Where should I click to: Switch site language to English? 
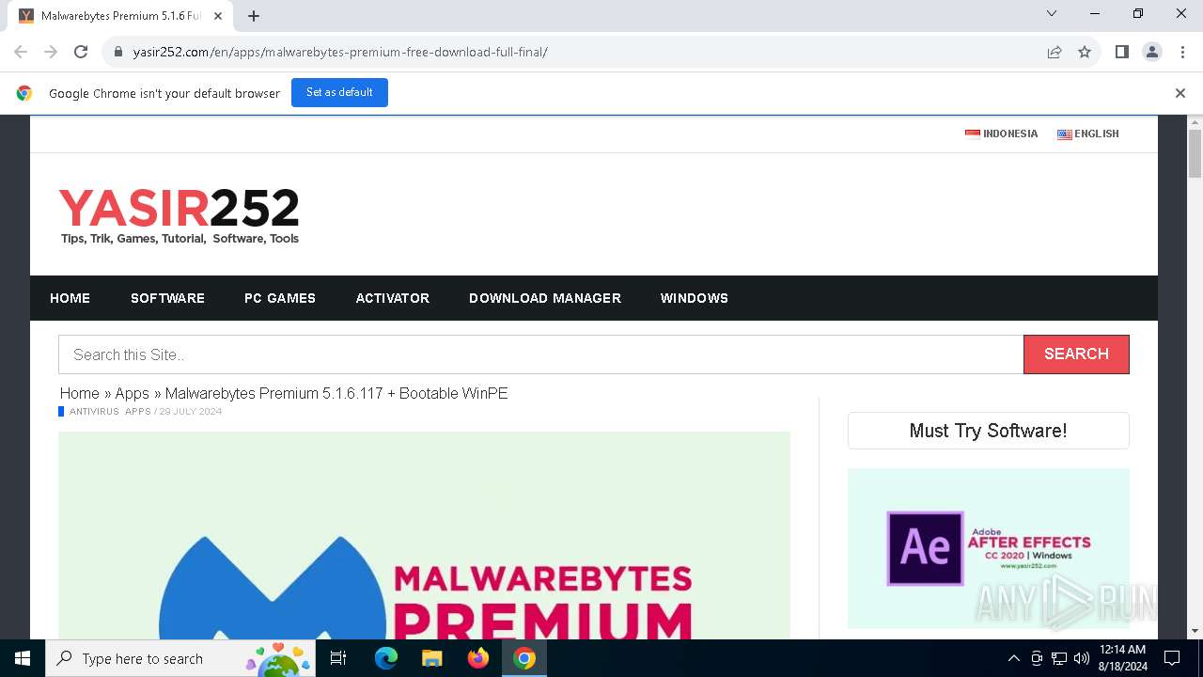[1088, 134]
